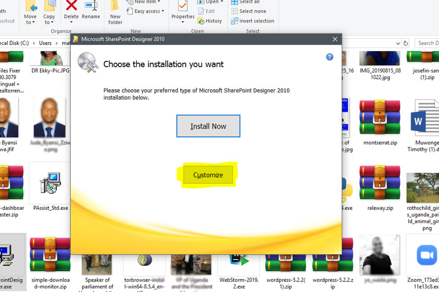Click the Install Now button

[208, 126]
